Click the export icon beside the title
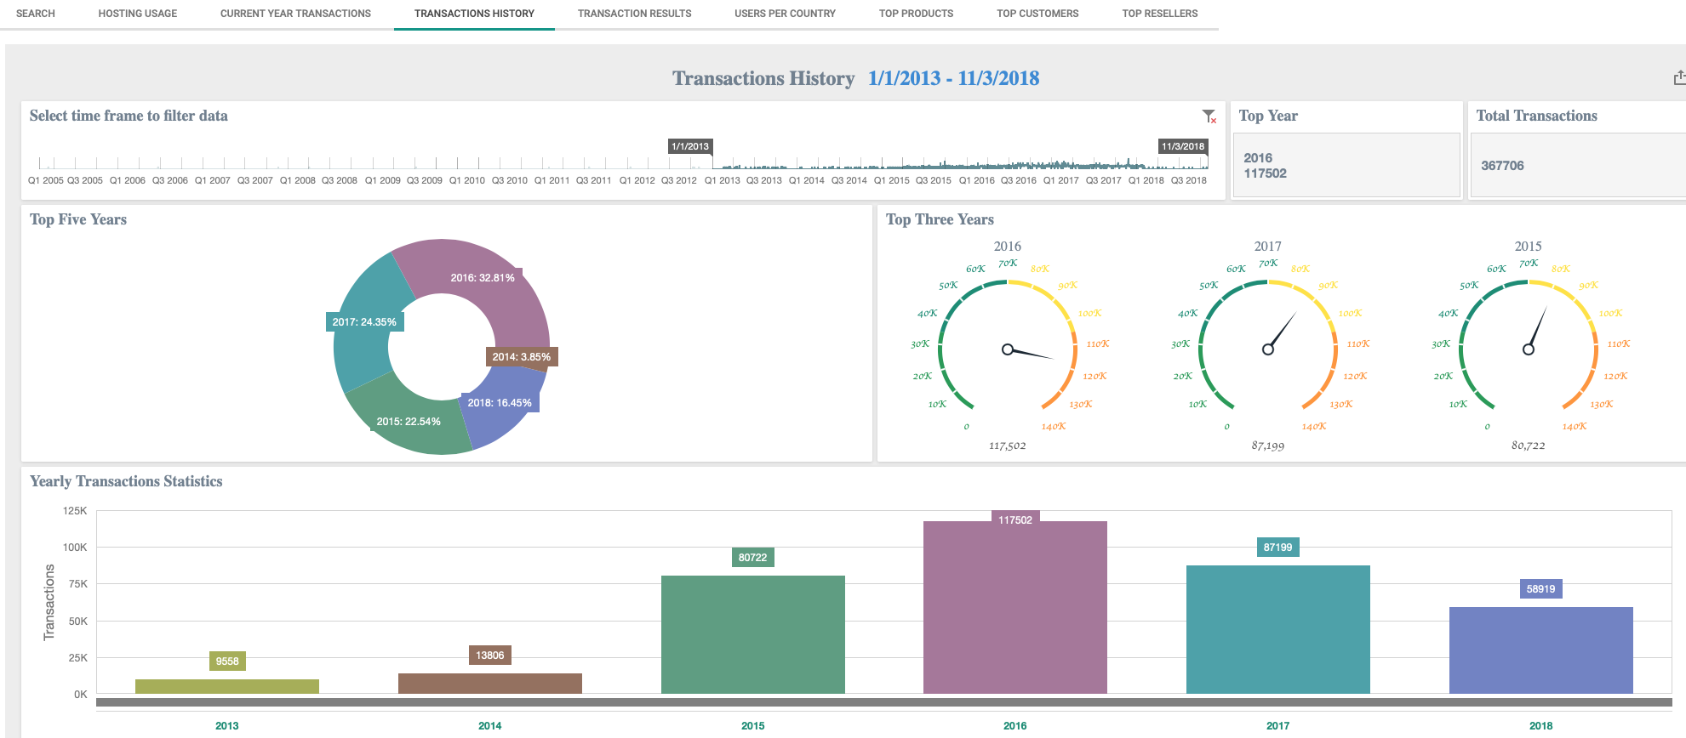 [x=1678, y=78]
